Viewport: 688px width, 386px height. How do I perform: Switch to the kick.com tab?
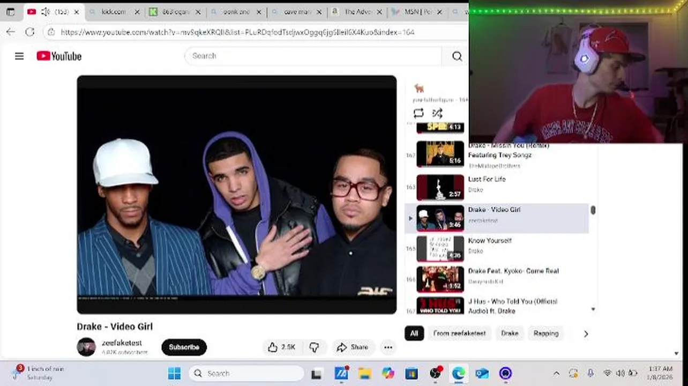tap(114, 11)
